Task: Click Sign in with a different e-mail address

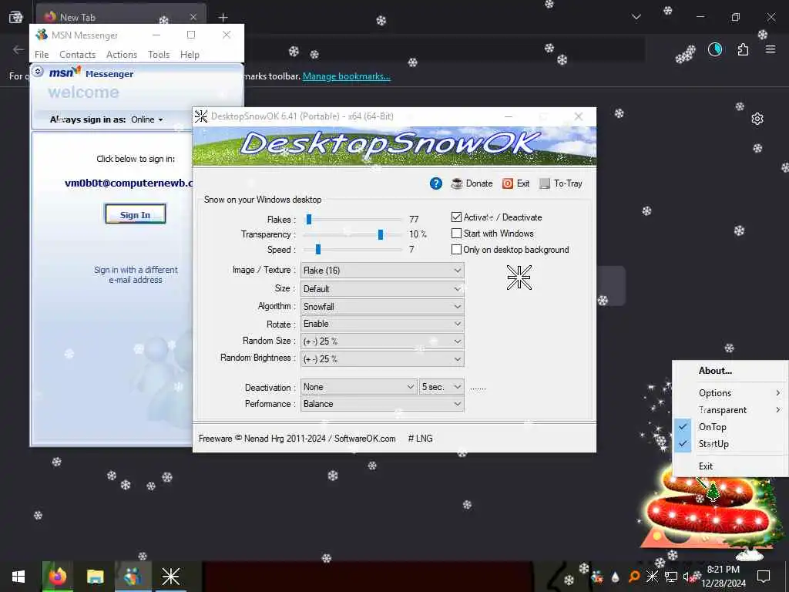Action: [136, 275]
